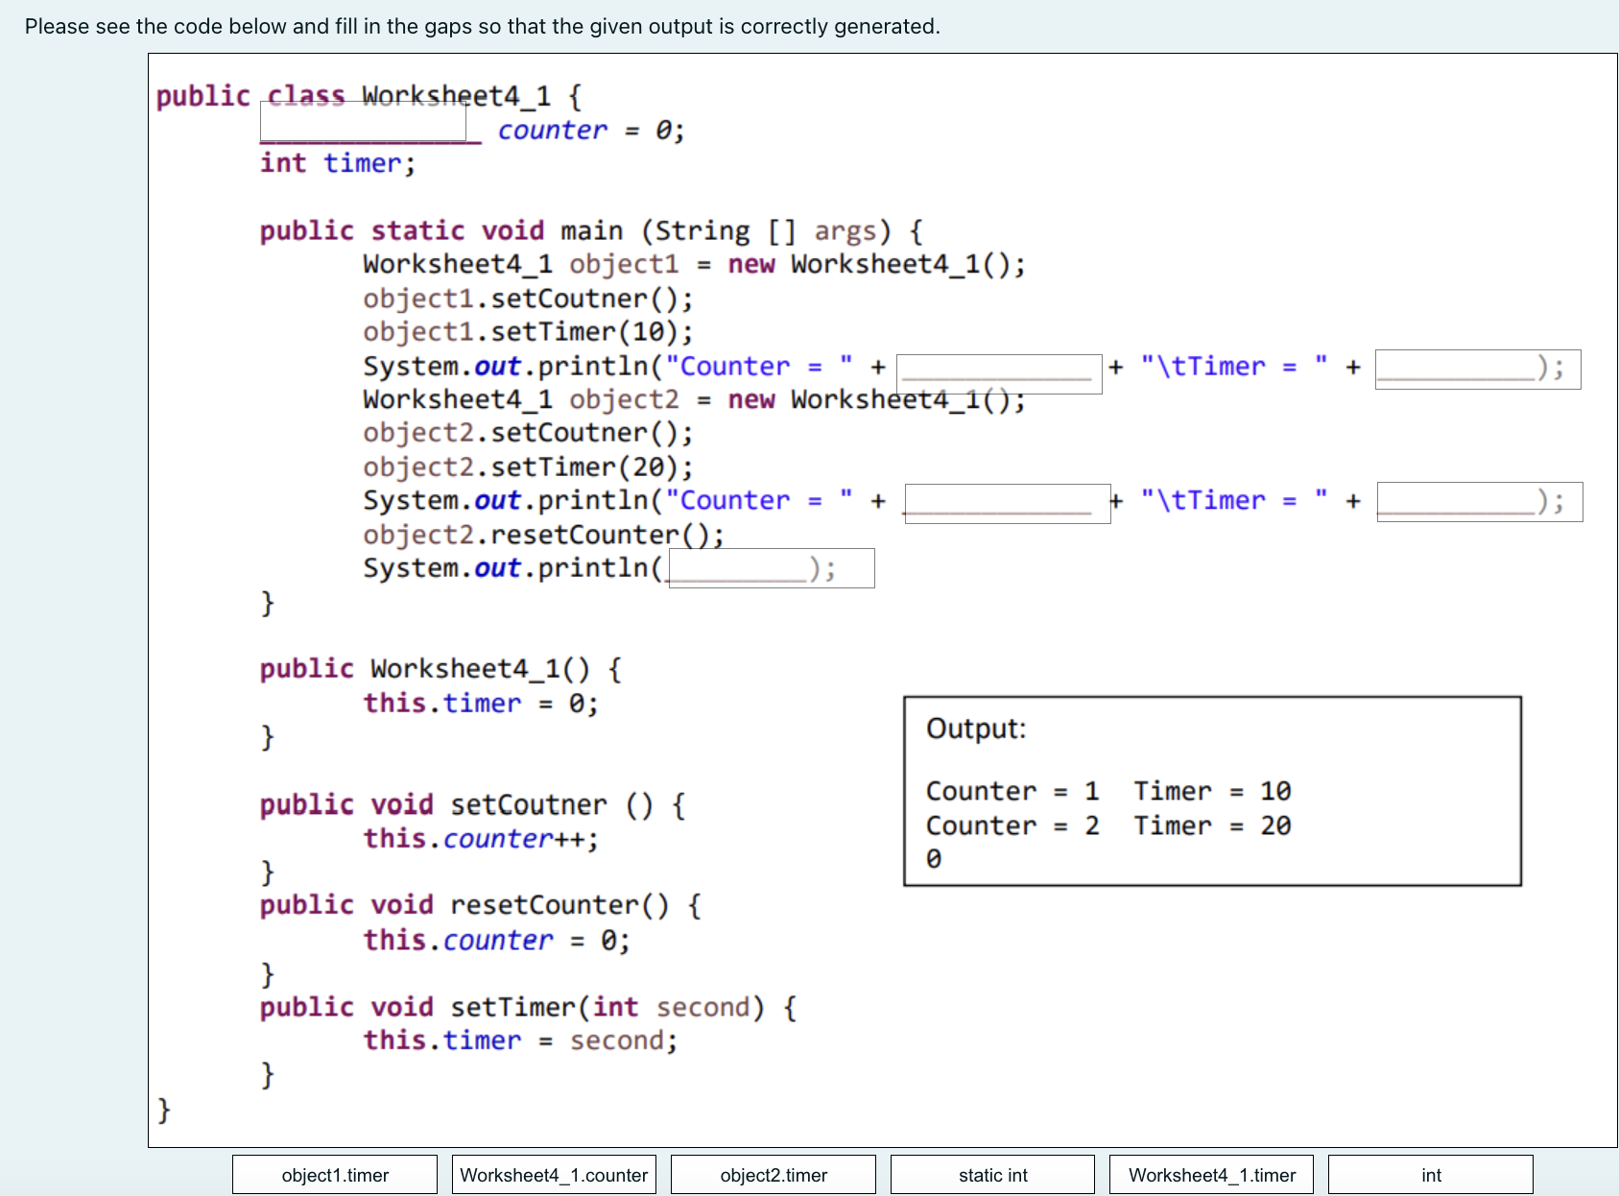The height and width of the screenshot is (1196, 1619).
Task: Click the code line 'object2.resetCounter();'
Action: pos(543,535)
